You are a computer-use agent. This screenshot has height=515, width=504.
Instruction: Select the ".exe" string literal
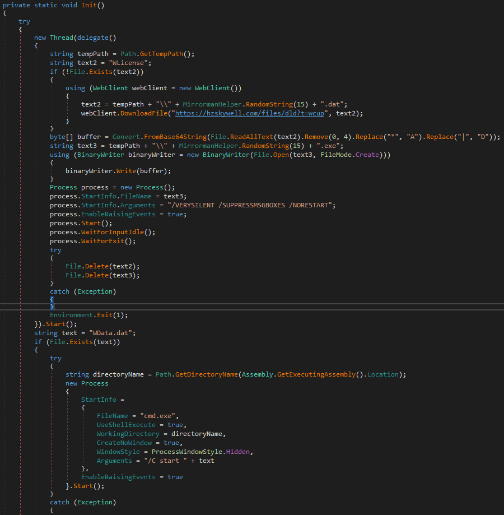click(328, 146)
